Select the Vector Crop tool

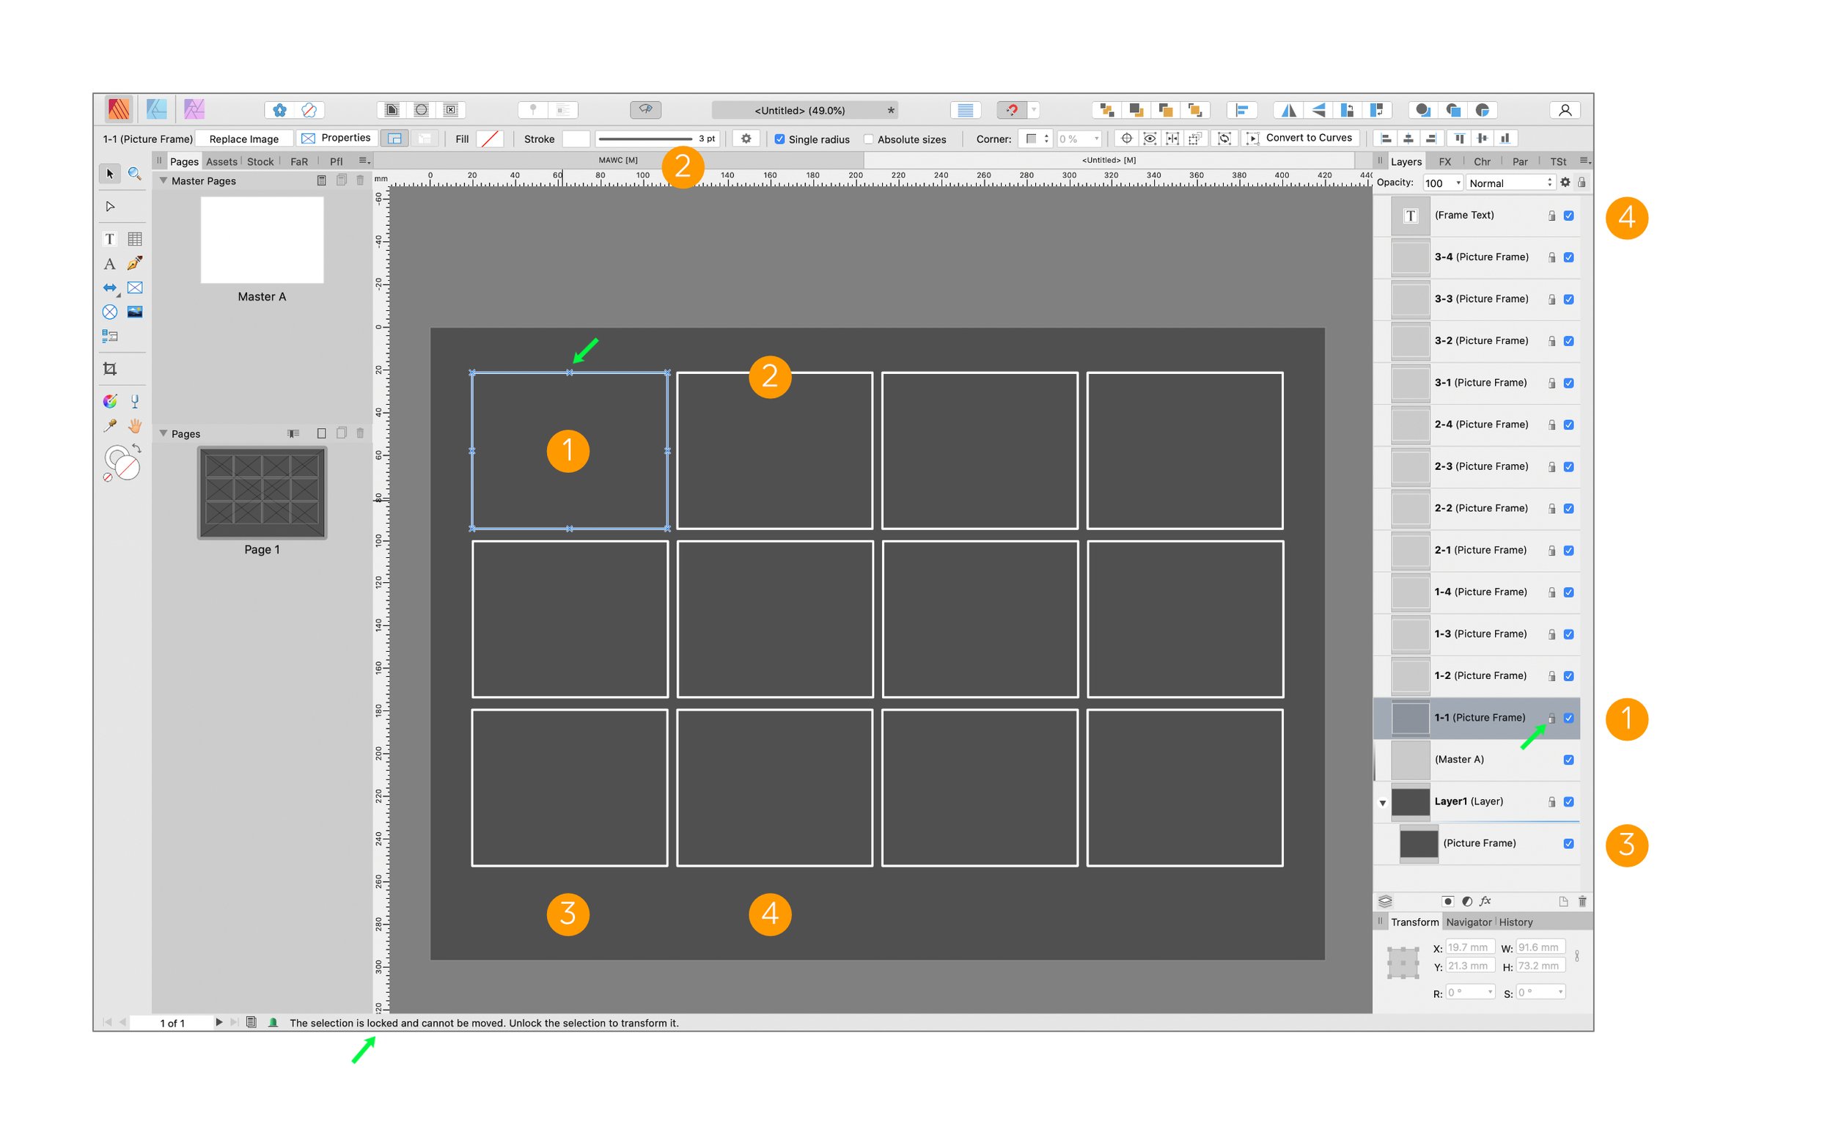tap(110, 368)
